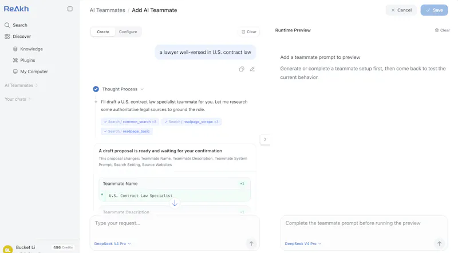Clear the create conversation

[249, 32]
